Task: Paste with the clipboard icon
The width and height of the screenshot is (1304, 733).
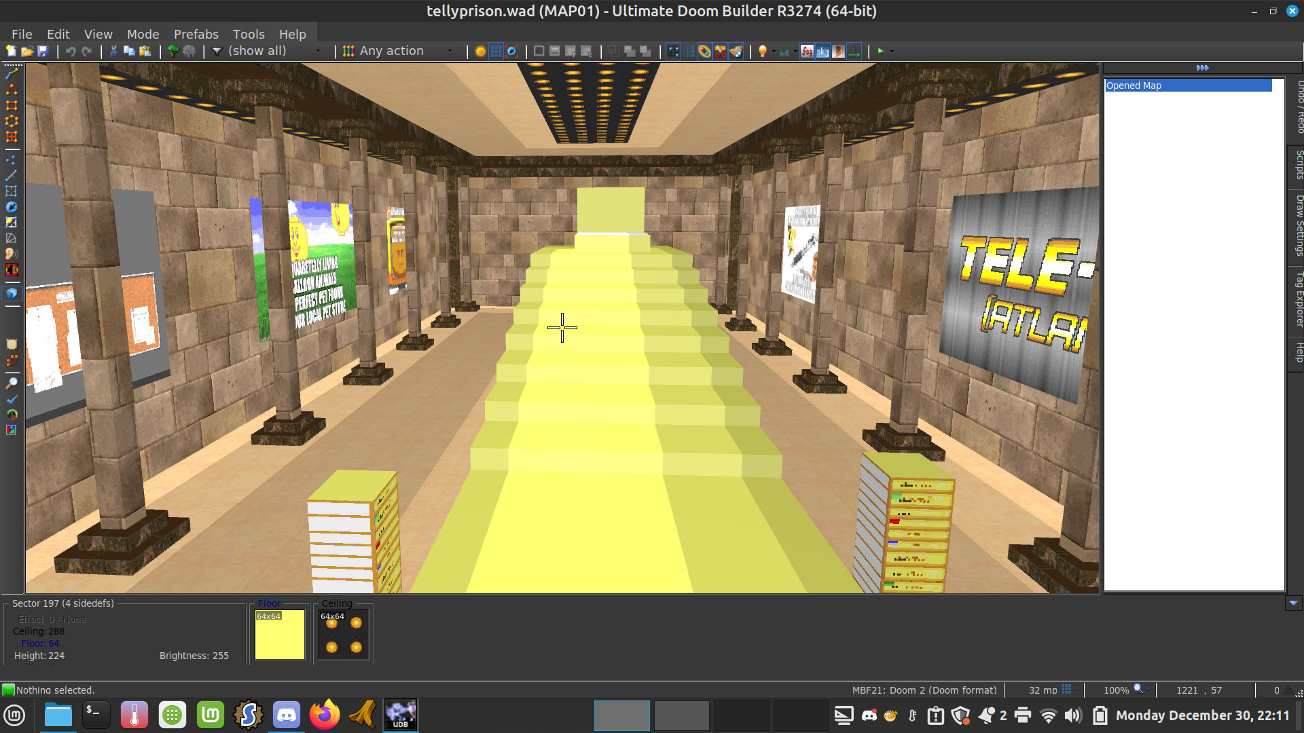Action: tap(145, 52)
